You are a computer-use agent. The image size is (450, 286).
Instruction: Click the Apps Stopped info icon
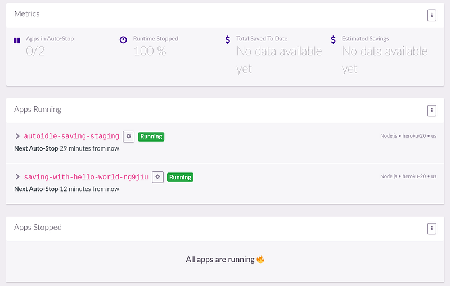(431, 229)
